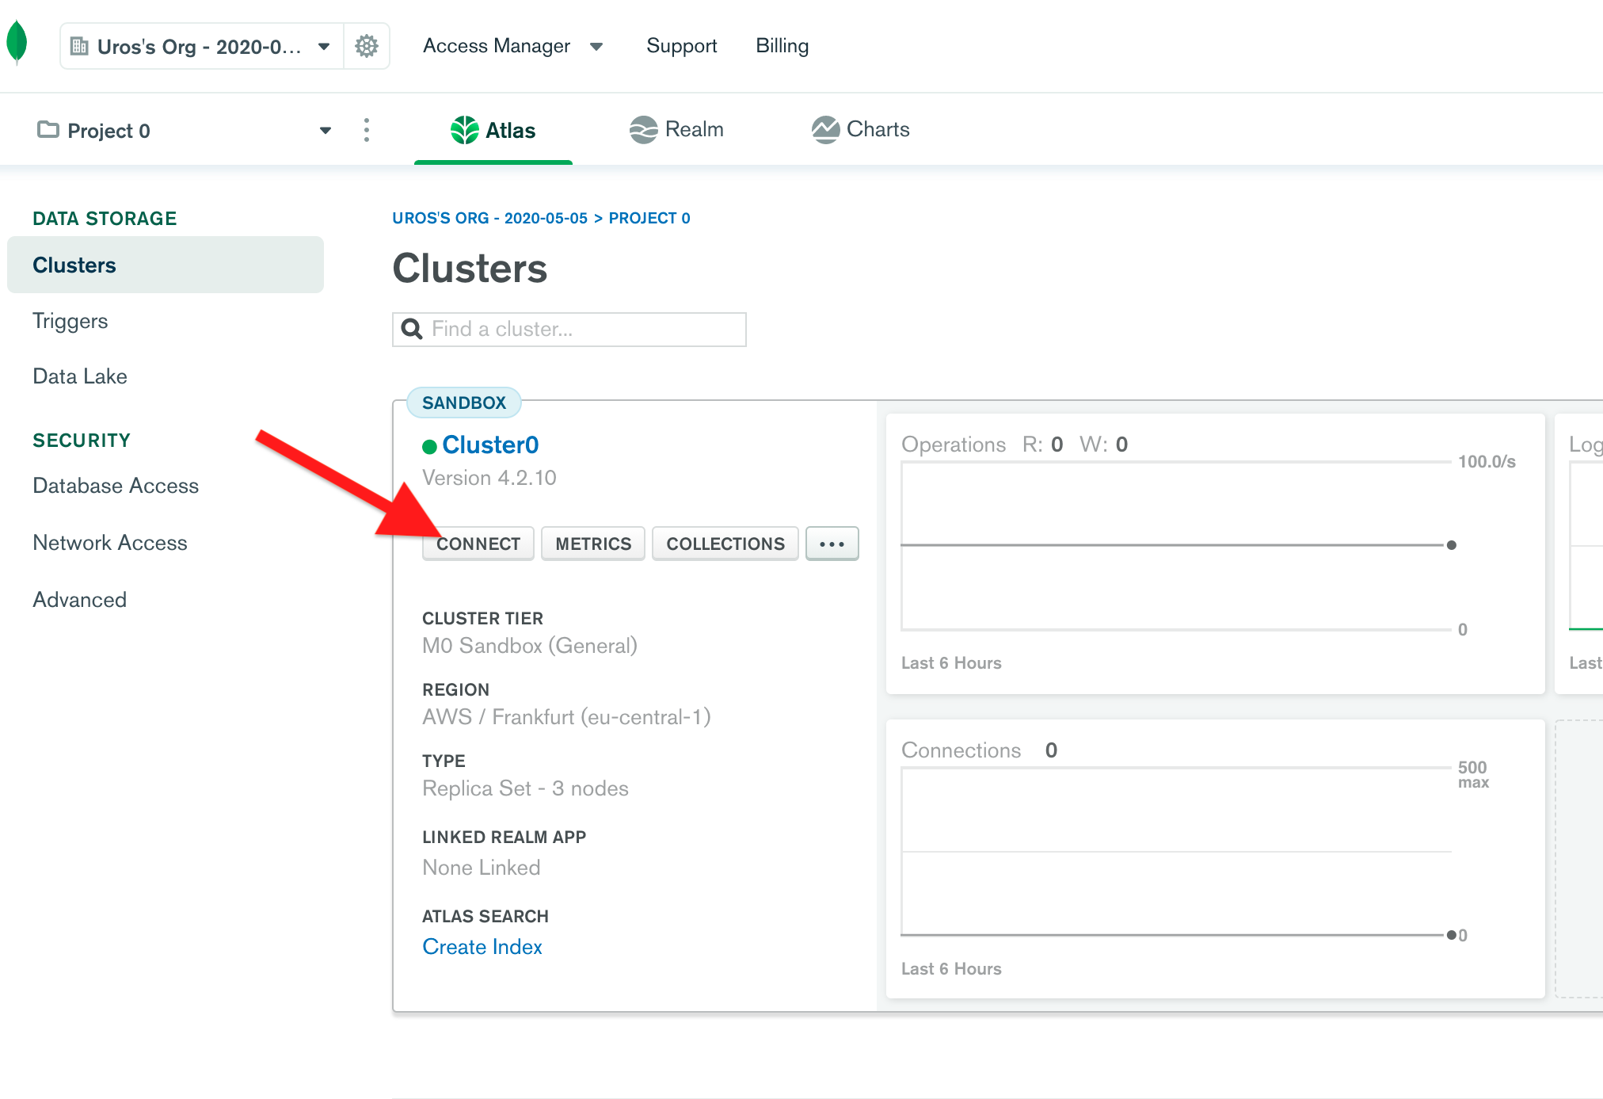Expand the Uros's Org organization dropdown
The height and width of the screenshot is (1099, 1603).
[x=324, y=46]
